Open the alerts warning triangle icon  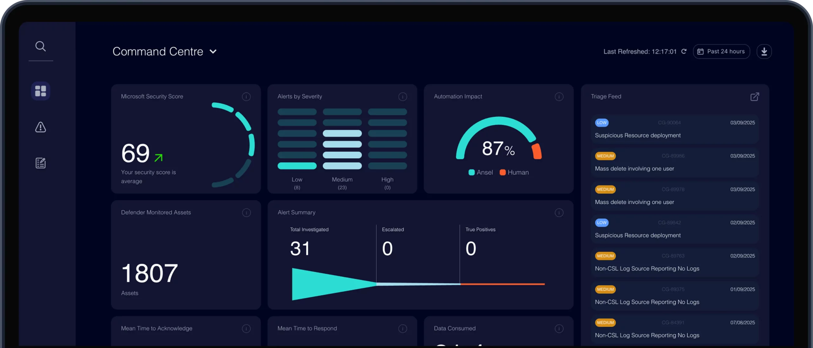[x=41, y=127]
